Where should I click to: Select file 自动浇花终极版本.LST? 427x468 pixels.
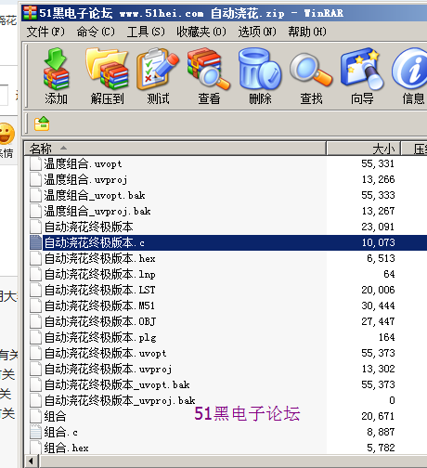(x=99, y=290)
